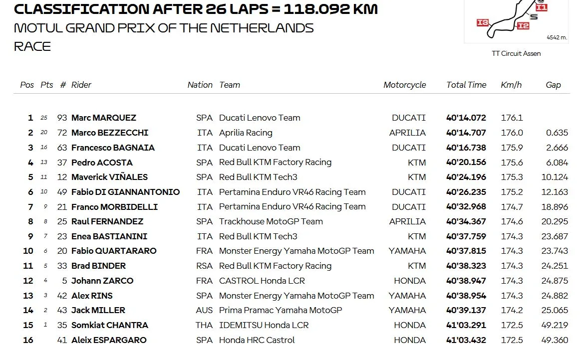Click the T1 sector marker on circuit map
This screenshot has width=580, height=344.
541,7
